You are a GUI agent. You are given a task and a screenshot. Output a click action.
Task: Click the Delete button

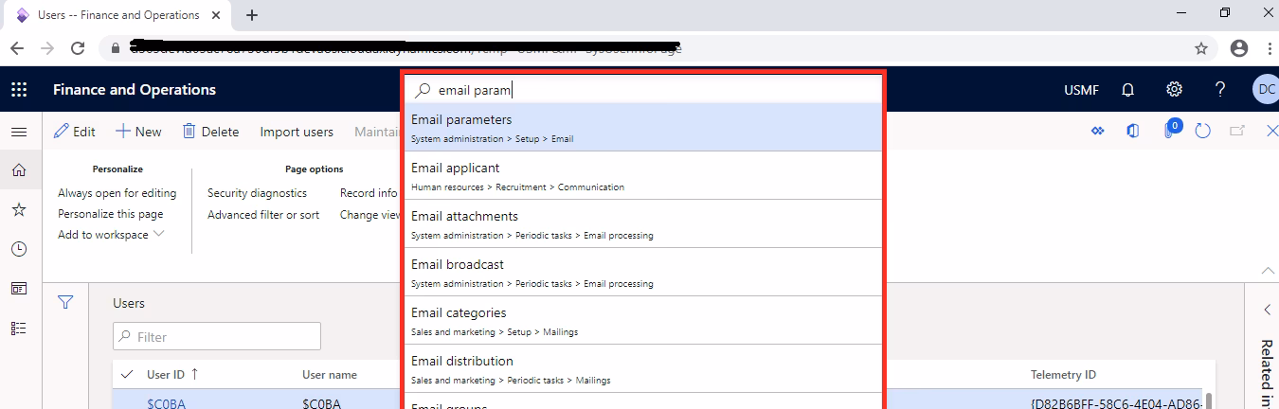click(x=210, y=132)
